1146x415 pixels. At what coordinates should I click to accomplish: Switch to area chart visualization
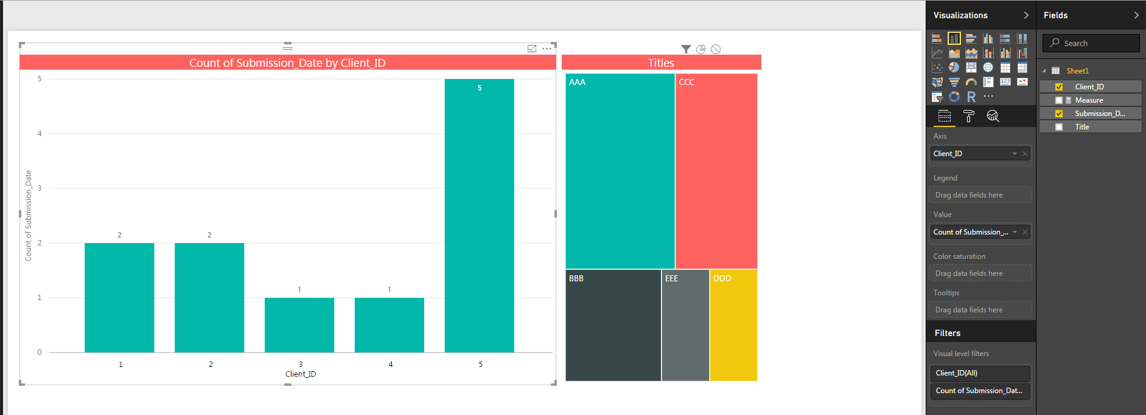[x=954, y=53]
